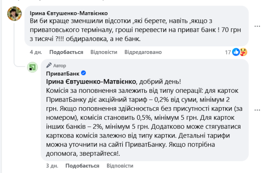
Task: Like the first comment with Подобається
Action: tap(66, 52)
